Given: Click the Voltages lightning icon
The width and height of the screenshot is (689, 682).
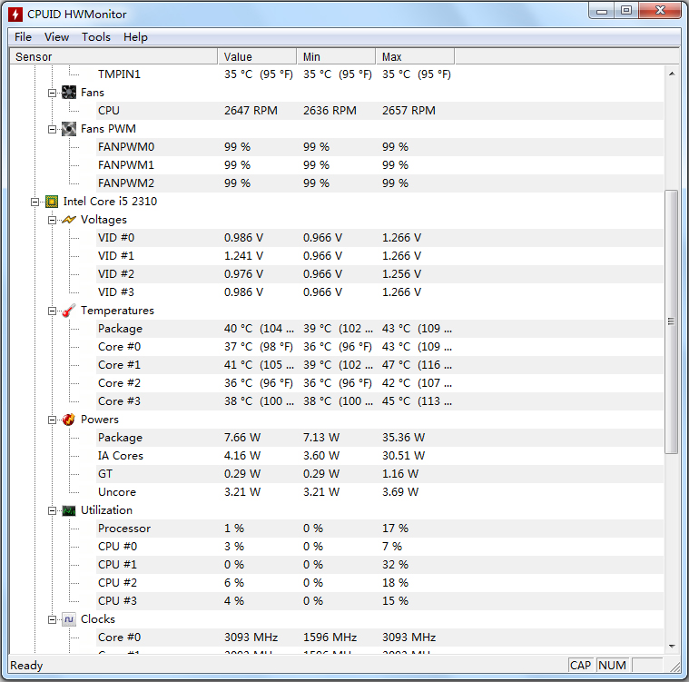Looking at the screenshot, I should tap(69, 220).
